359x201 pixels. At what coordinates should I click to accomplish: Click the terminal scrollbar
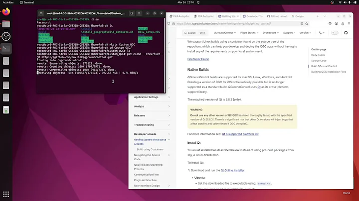(x=165, y=55)
